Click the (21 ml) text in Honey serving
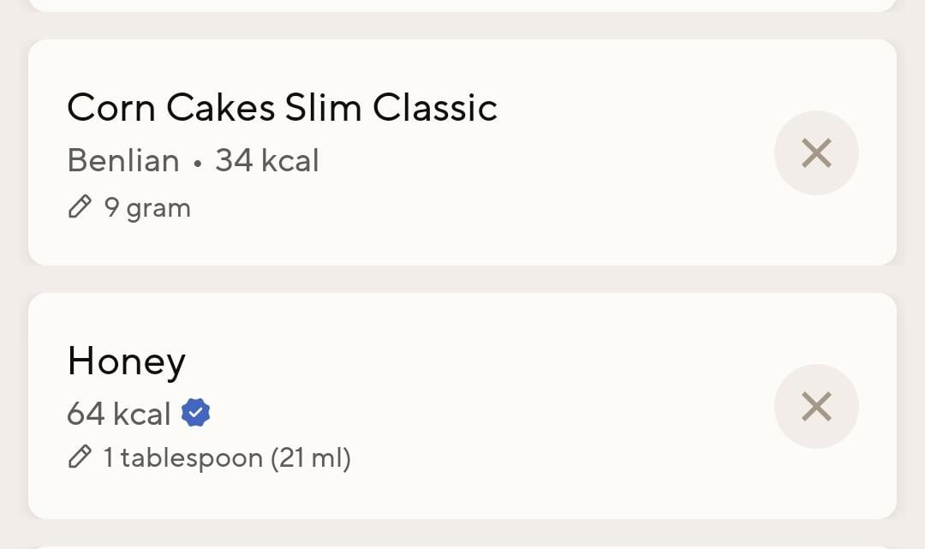 (x=311, y=458)
